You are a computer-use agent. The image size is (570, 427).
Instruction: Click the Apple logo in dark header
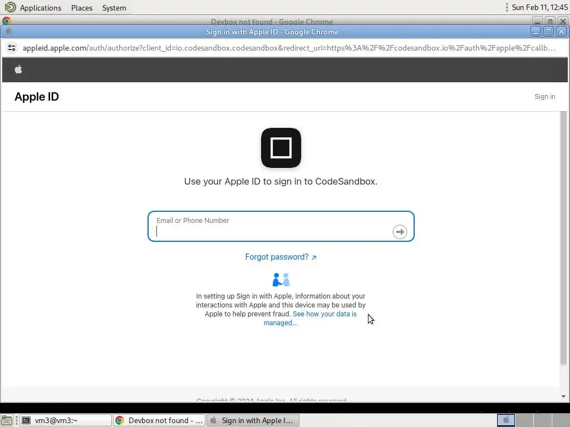[x=18, y=69]
